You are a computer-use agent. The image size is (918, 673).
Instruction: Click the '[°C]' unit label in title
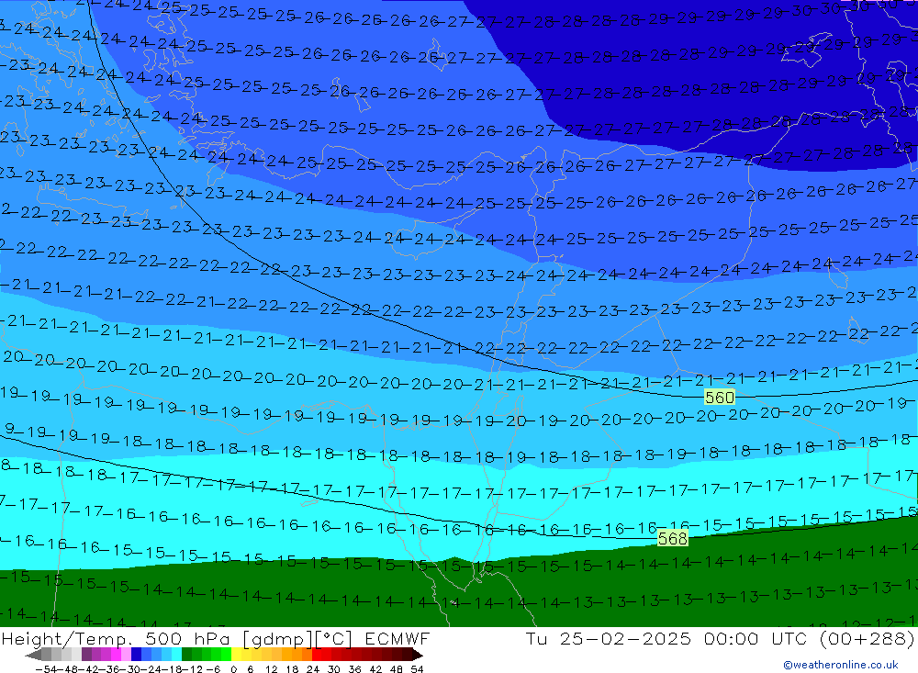333,638
